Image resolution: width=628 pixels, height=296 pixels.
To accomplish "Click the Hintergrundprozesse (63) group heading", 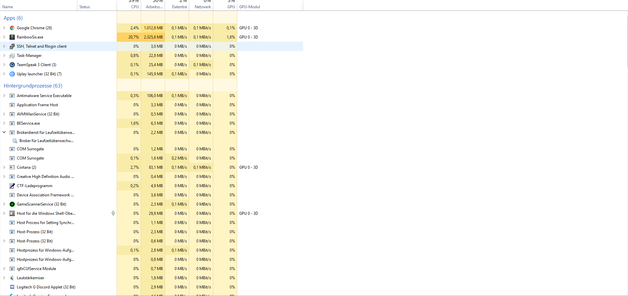I will tap(33, 86).
